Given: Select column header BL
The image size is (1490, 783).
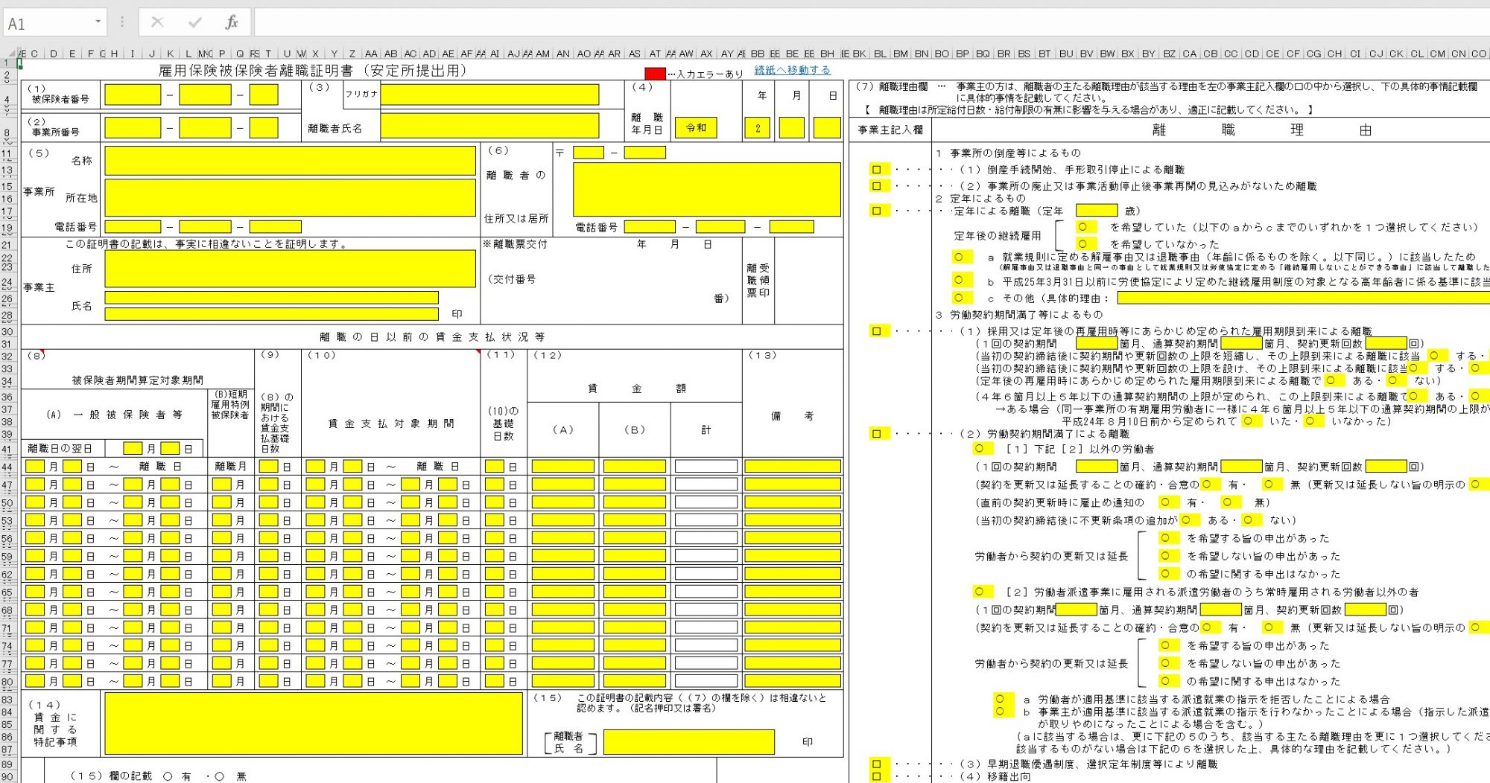Looking at the screenshot, I should (880, 54).
